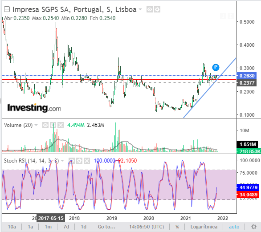The height and width of the screenshot is (232, 261).
Task: Click the Volume (20) indicator label
Action: pyautogui.click(x=18, y=125)
